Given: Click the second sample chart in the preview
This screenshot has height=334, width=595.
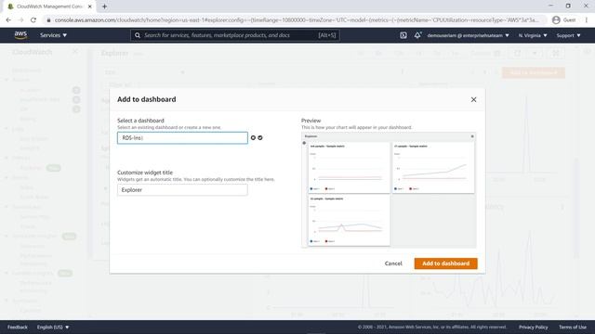Looking at the screenshot, I should point(433,167).
